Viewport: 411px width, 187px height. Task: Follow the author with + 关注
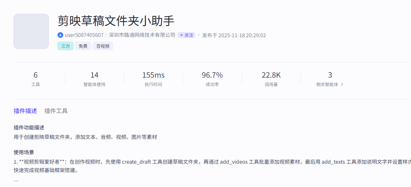click(x=186, y=35)
